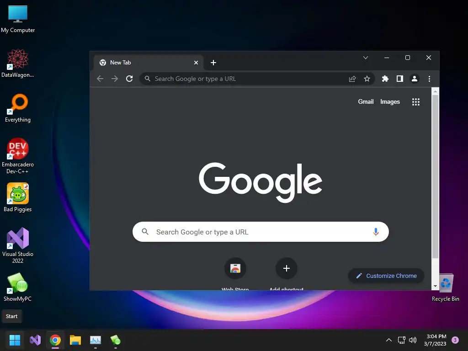Select My Computer desktop icon
This screenshot has height=351, width=468.
18,19
